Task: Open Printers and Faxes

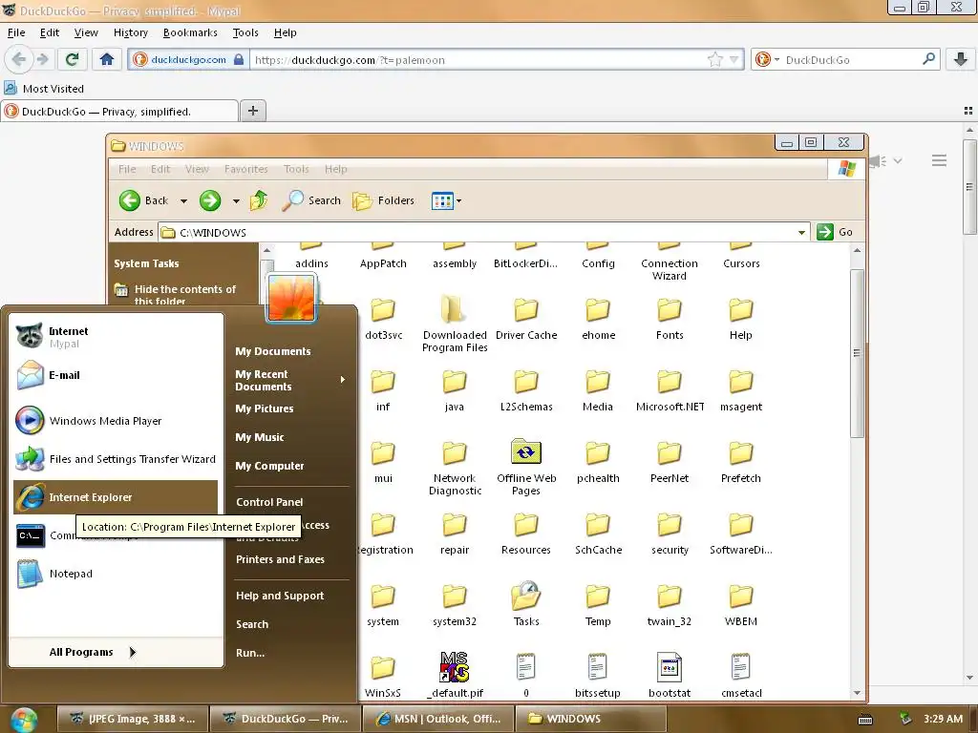Action: tap(280, 559)
